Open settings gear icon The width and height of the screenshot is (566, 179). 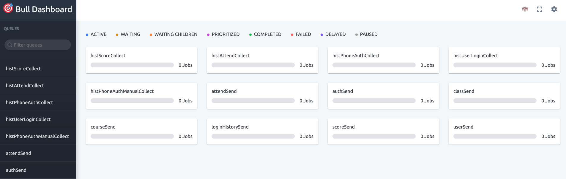tap(554, 9)
